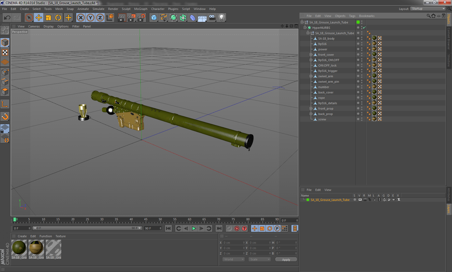Toggle visibility dot for screw object
The width and height of the screenshot is (452, 272).
click(x=358, y=119)
